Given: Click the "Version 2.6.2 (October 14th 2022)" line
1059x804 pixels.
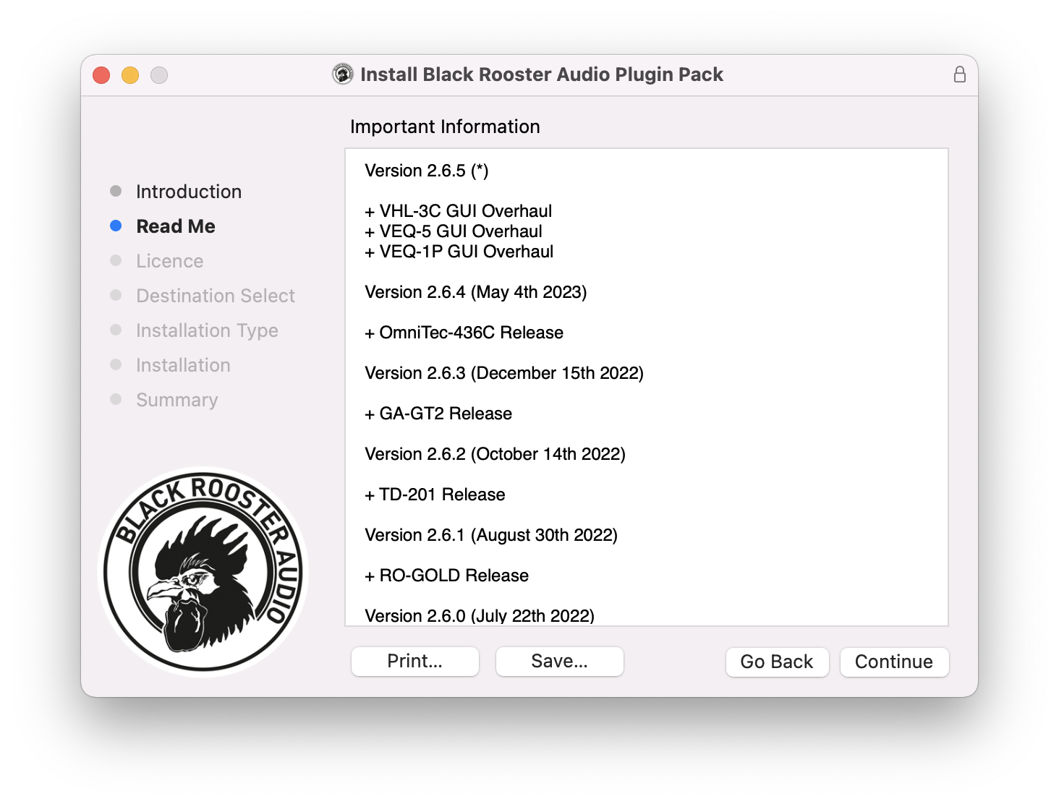Looking at the screenshot, I should pos(496,454).
